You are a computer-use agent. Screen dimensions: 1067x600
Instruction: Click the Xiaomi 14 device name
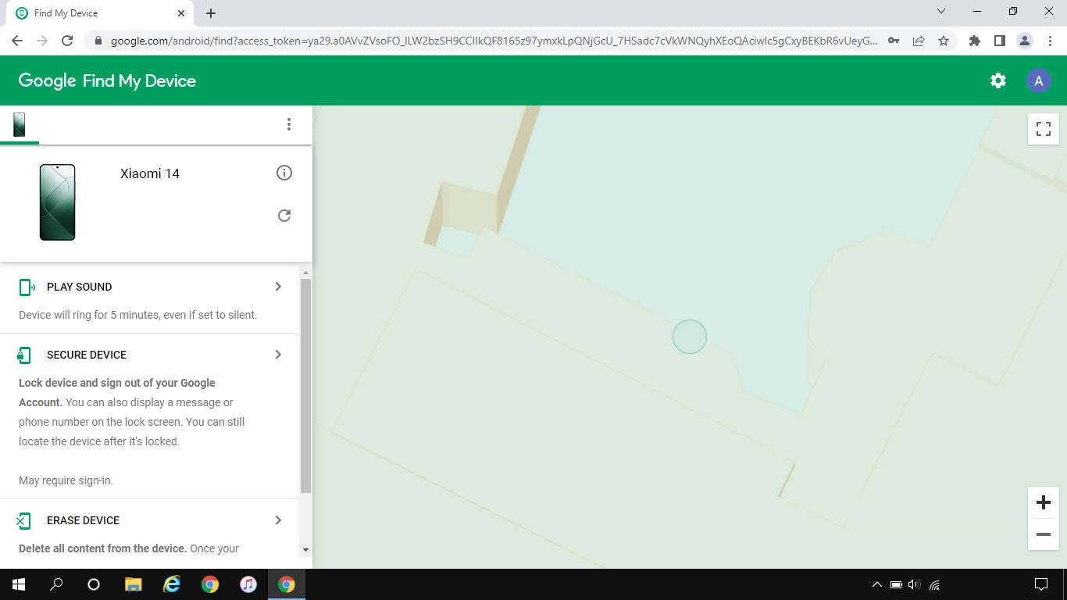[x=150, y=173]
